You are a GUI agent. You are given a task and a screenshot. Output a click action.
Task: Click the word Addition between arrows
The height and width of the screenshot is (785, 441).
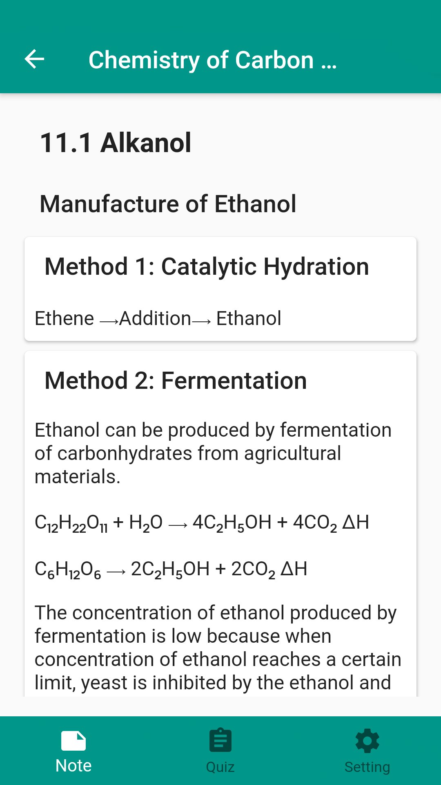(155, 318)
